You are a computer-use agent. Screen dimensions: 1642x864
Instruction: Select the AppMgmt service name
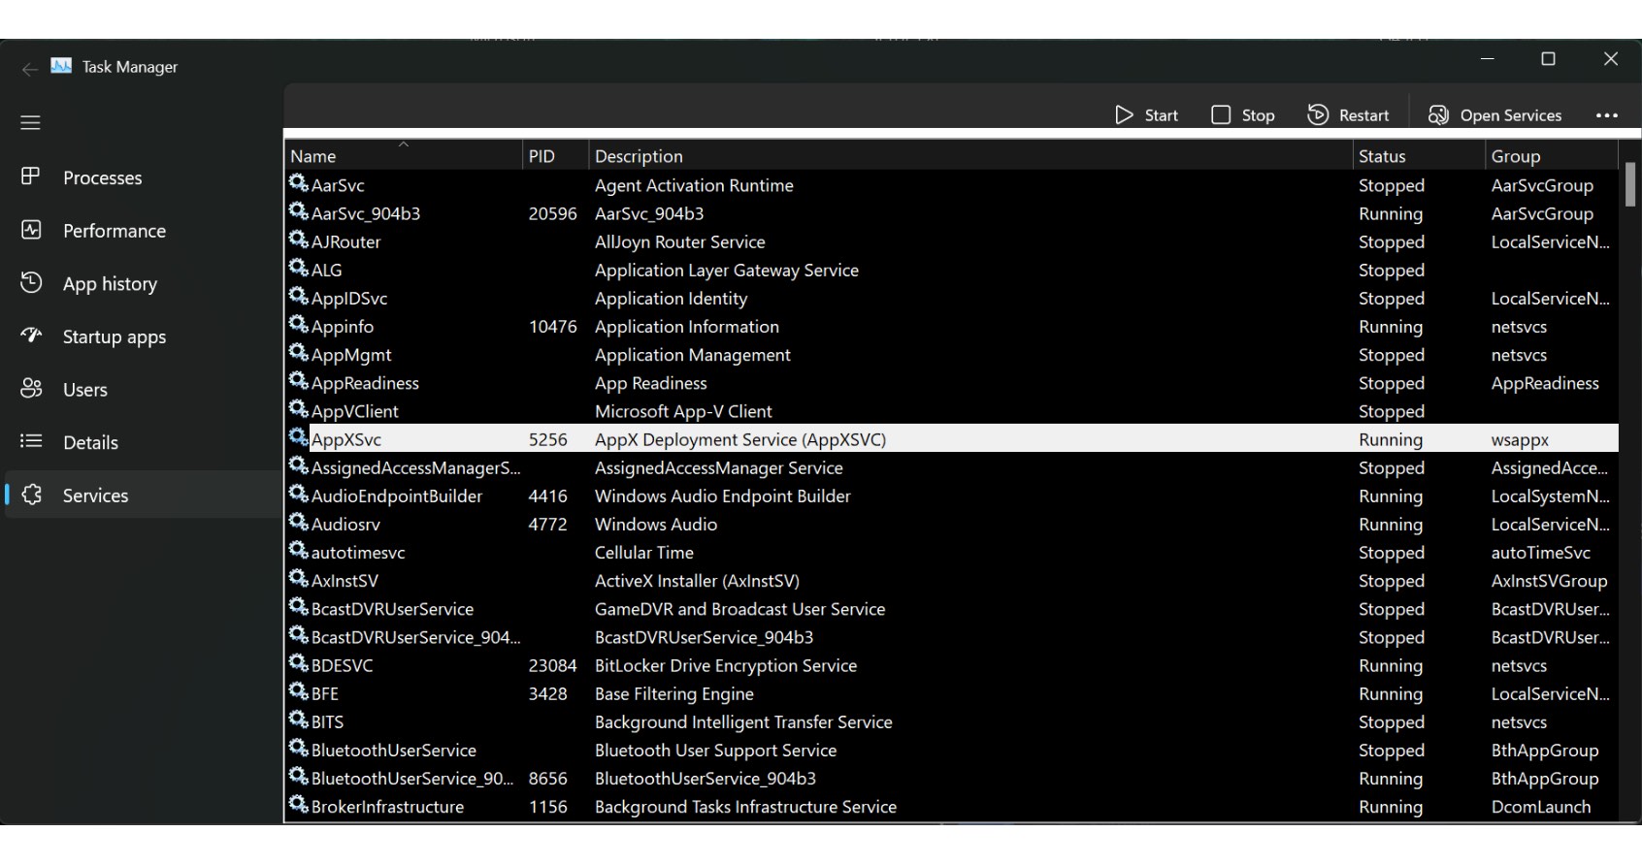(351, 355)
